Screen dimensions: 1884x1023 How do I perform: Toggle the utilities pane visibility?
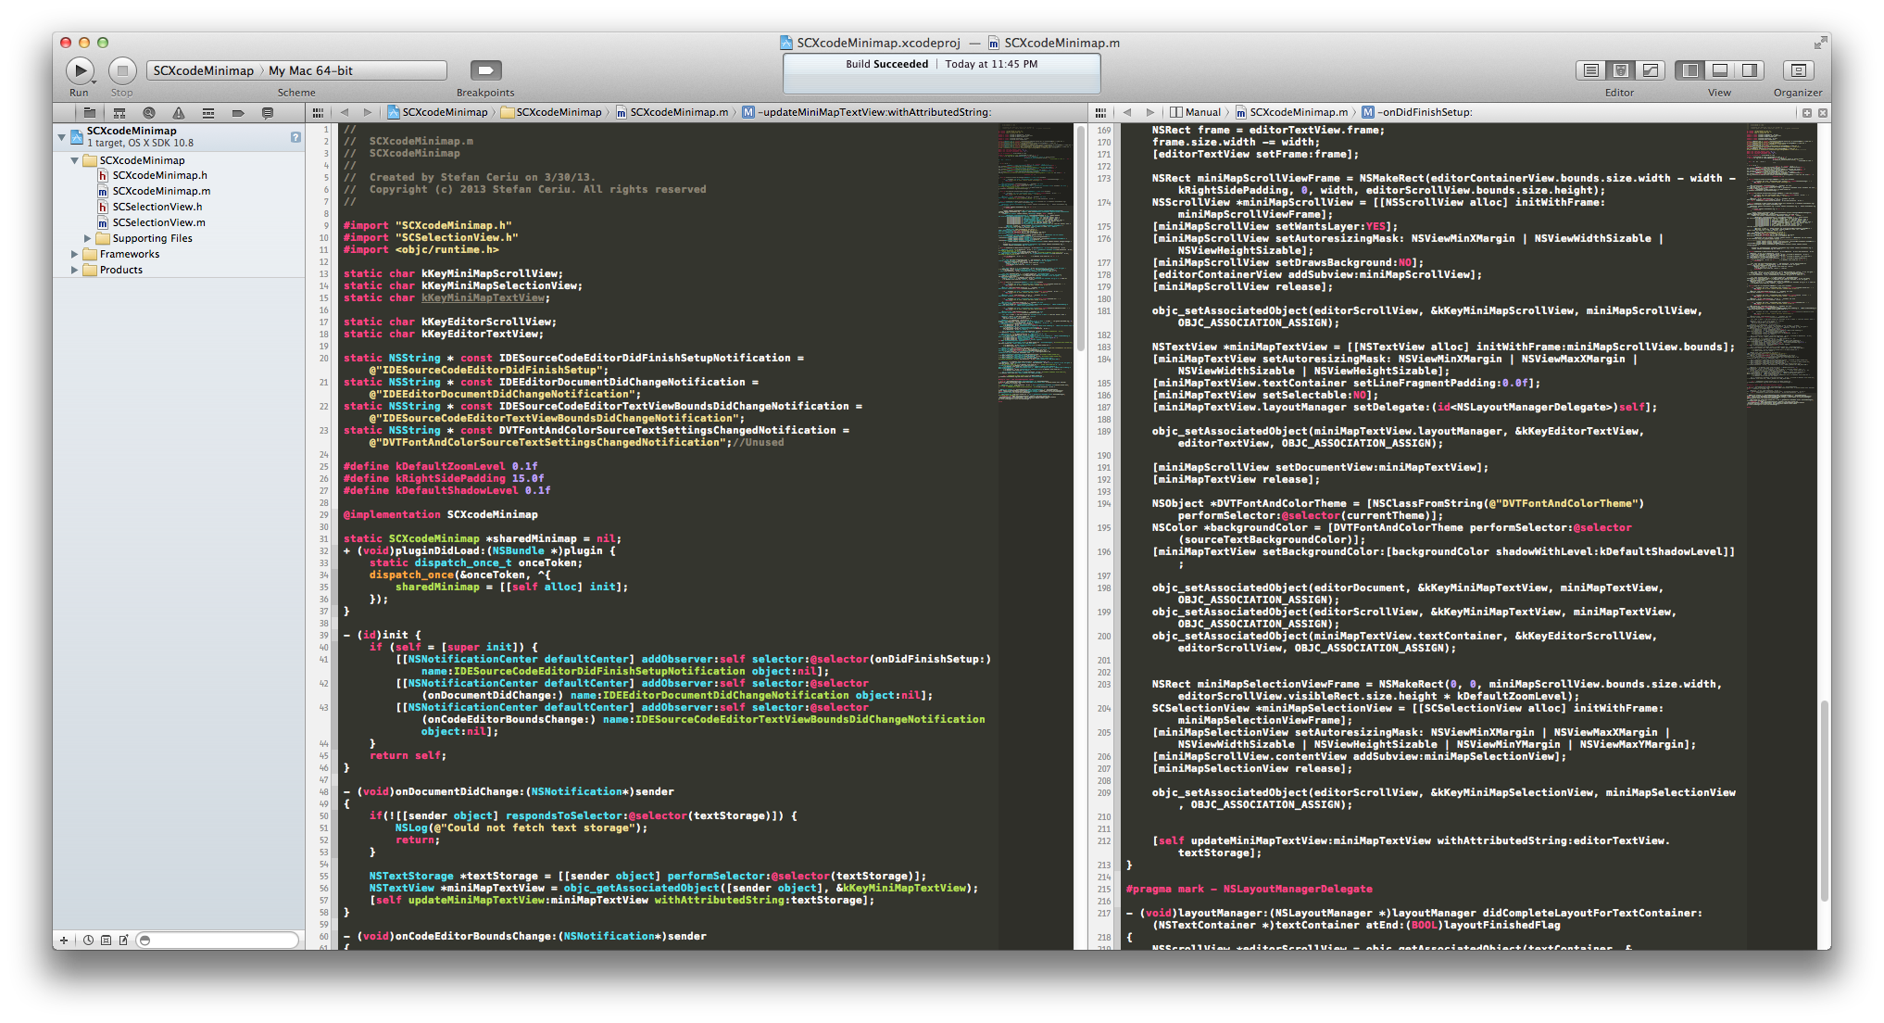(x=1750, y=70)
